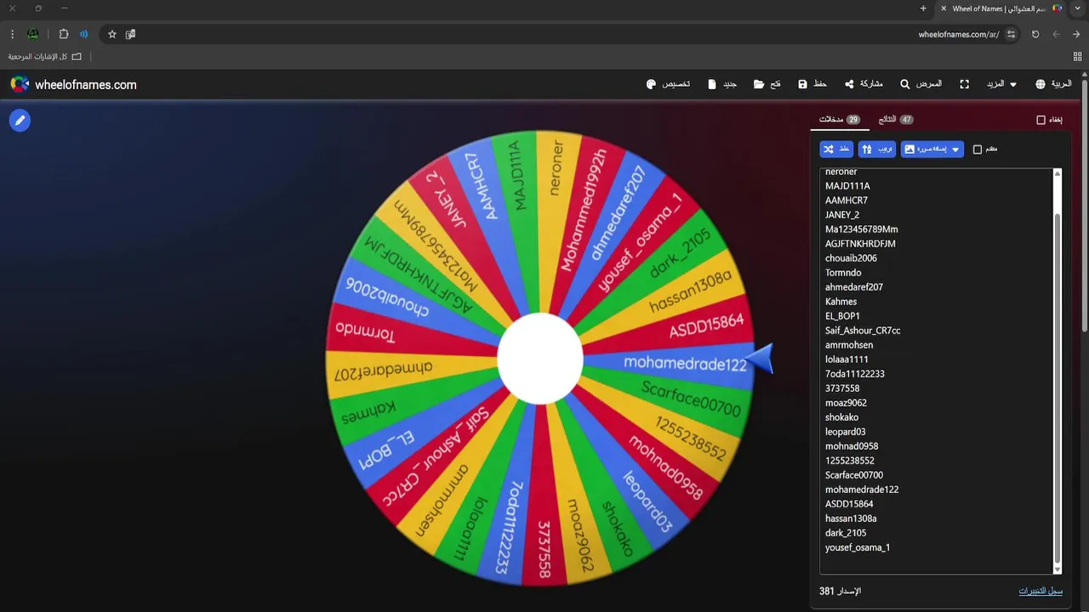Open a new browser tab with plus
Image resolution: width=1089 pixels, height=612 pixels.
(x=923, y=8)
